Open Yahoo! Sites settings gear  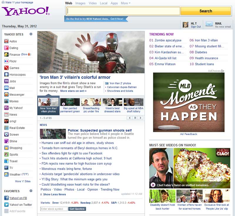point(31,34)
